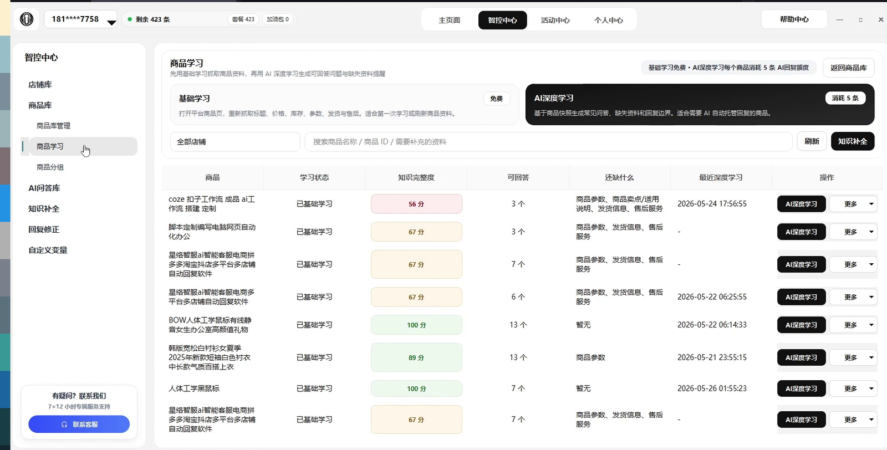The image size is (887, 450).
Task: Switch to the 主页面 tab
Action: 449,20
